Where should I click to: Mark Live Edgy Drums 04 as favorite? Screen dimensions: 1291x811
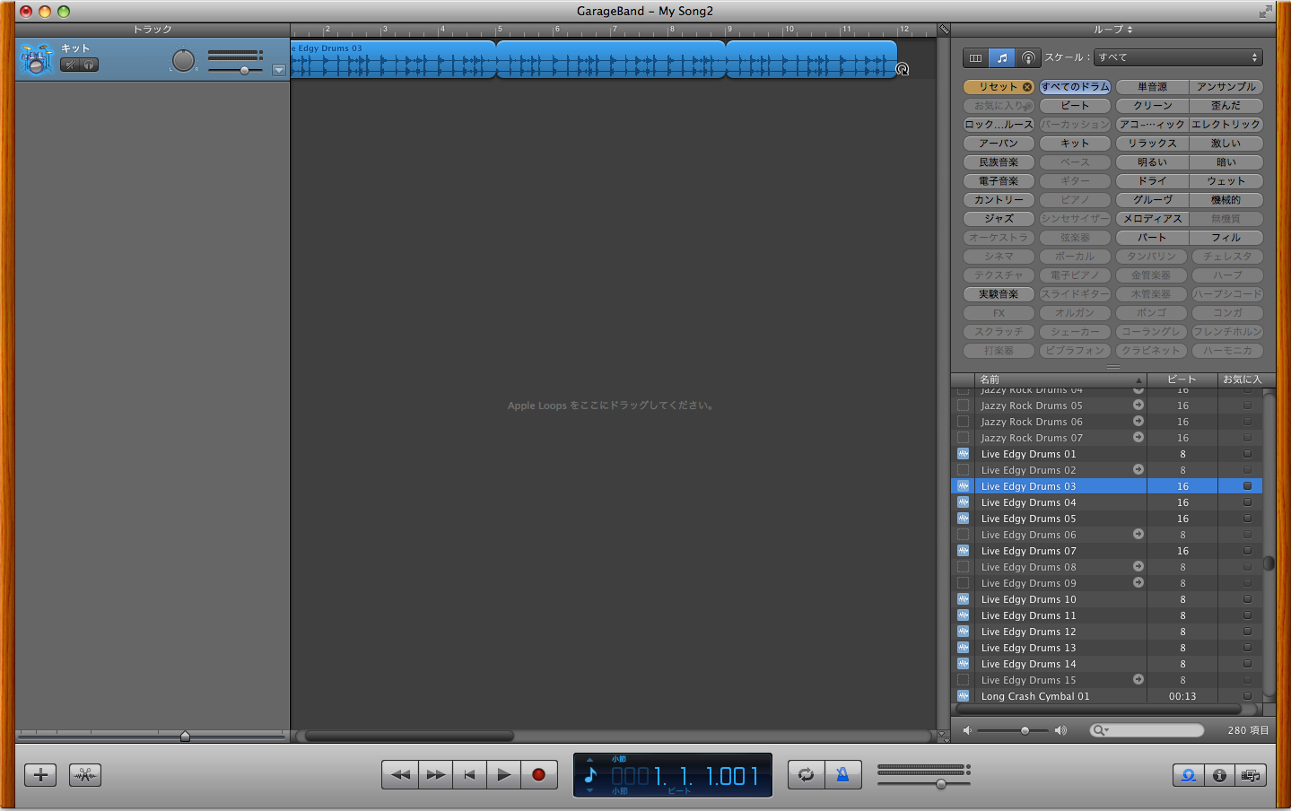[1247, 502]
